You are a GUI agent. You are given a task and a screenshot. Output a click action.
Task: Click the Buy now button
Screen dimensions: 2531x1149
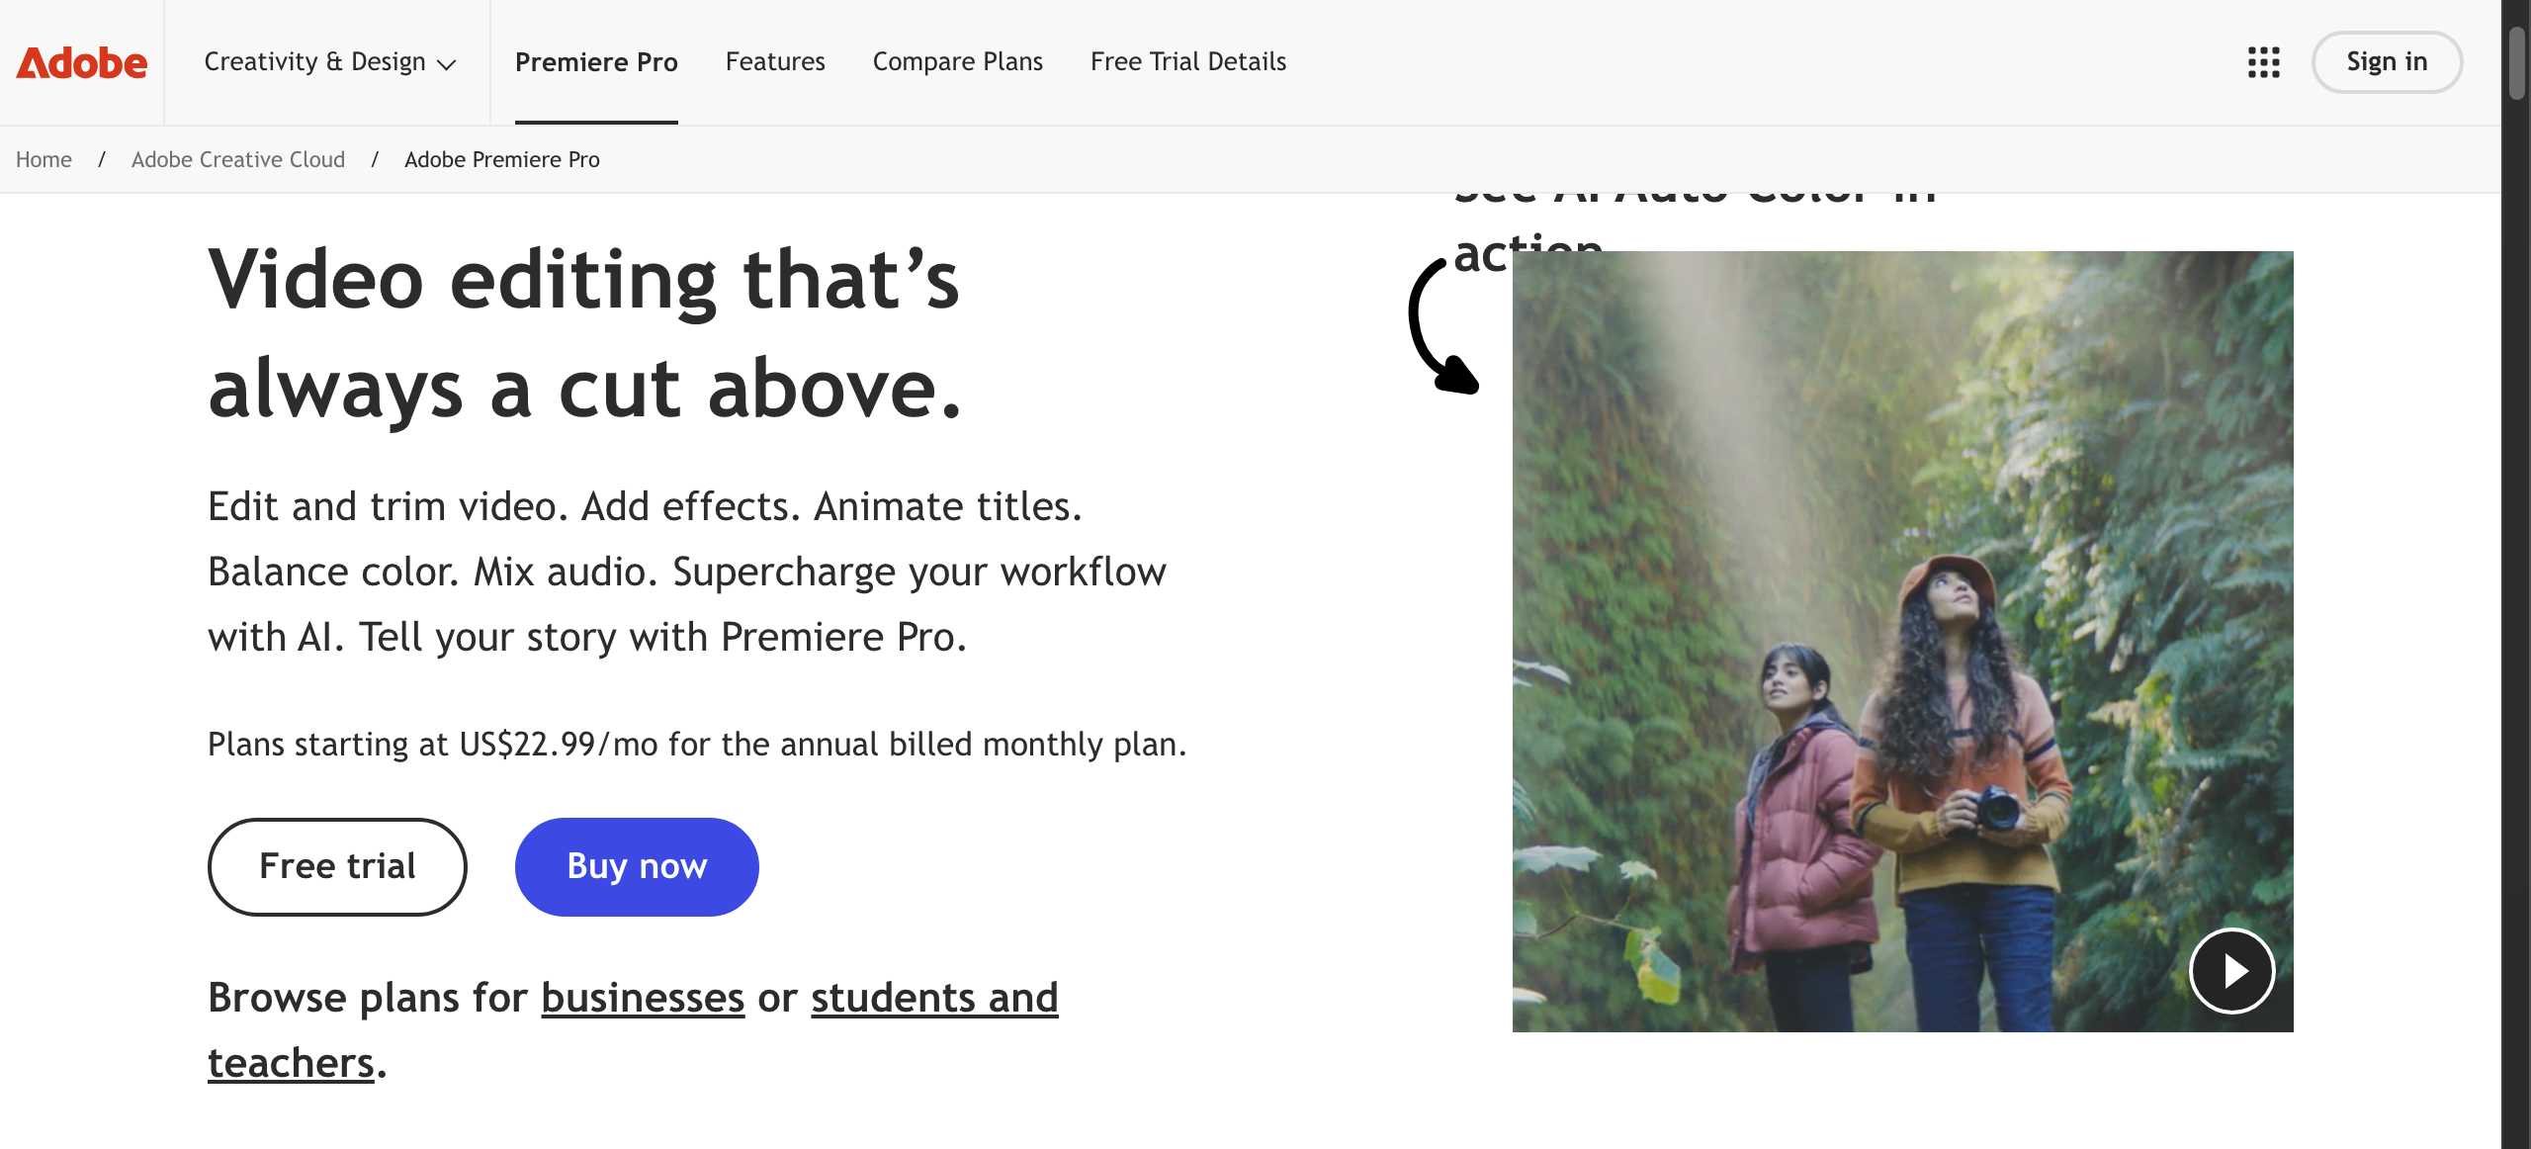point(637,866)
